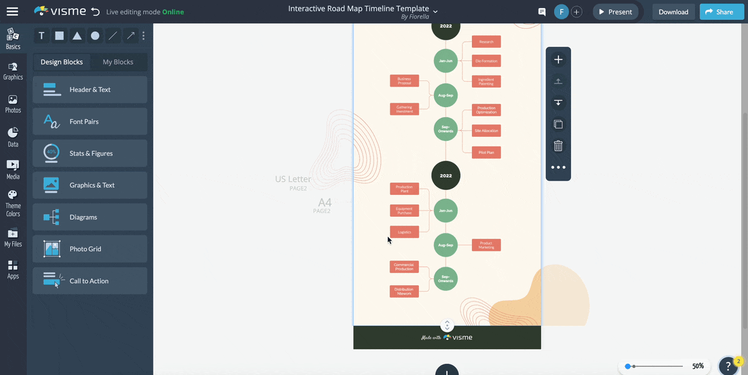
Task: Switch to the Design Blocks tab
Action: point(62,62)
